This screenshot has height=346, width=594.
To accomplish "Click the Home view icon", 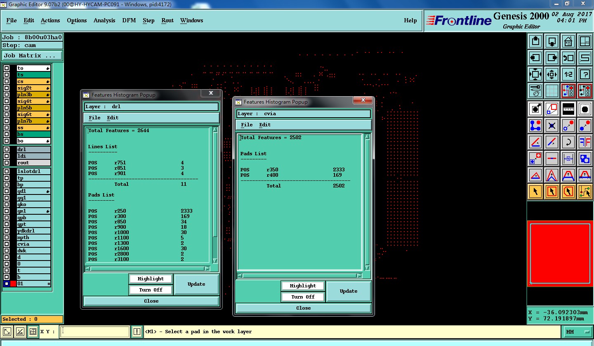I will 568,41.
